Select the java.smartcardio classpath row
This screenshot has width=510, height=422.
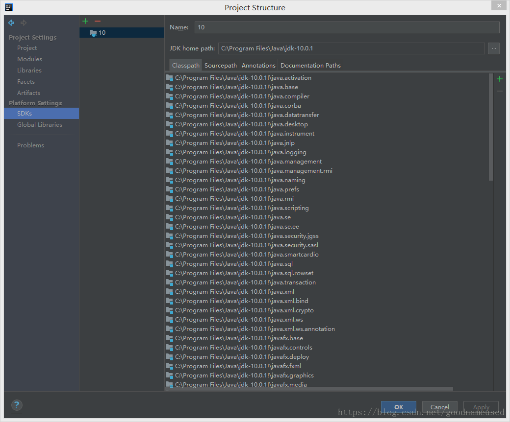(x=327, y=255)
